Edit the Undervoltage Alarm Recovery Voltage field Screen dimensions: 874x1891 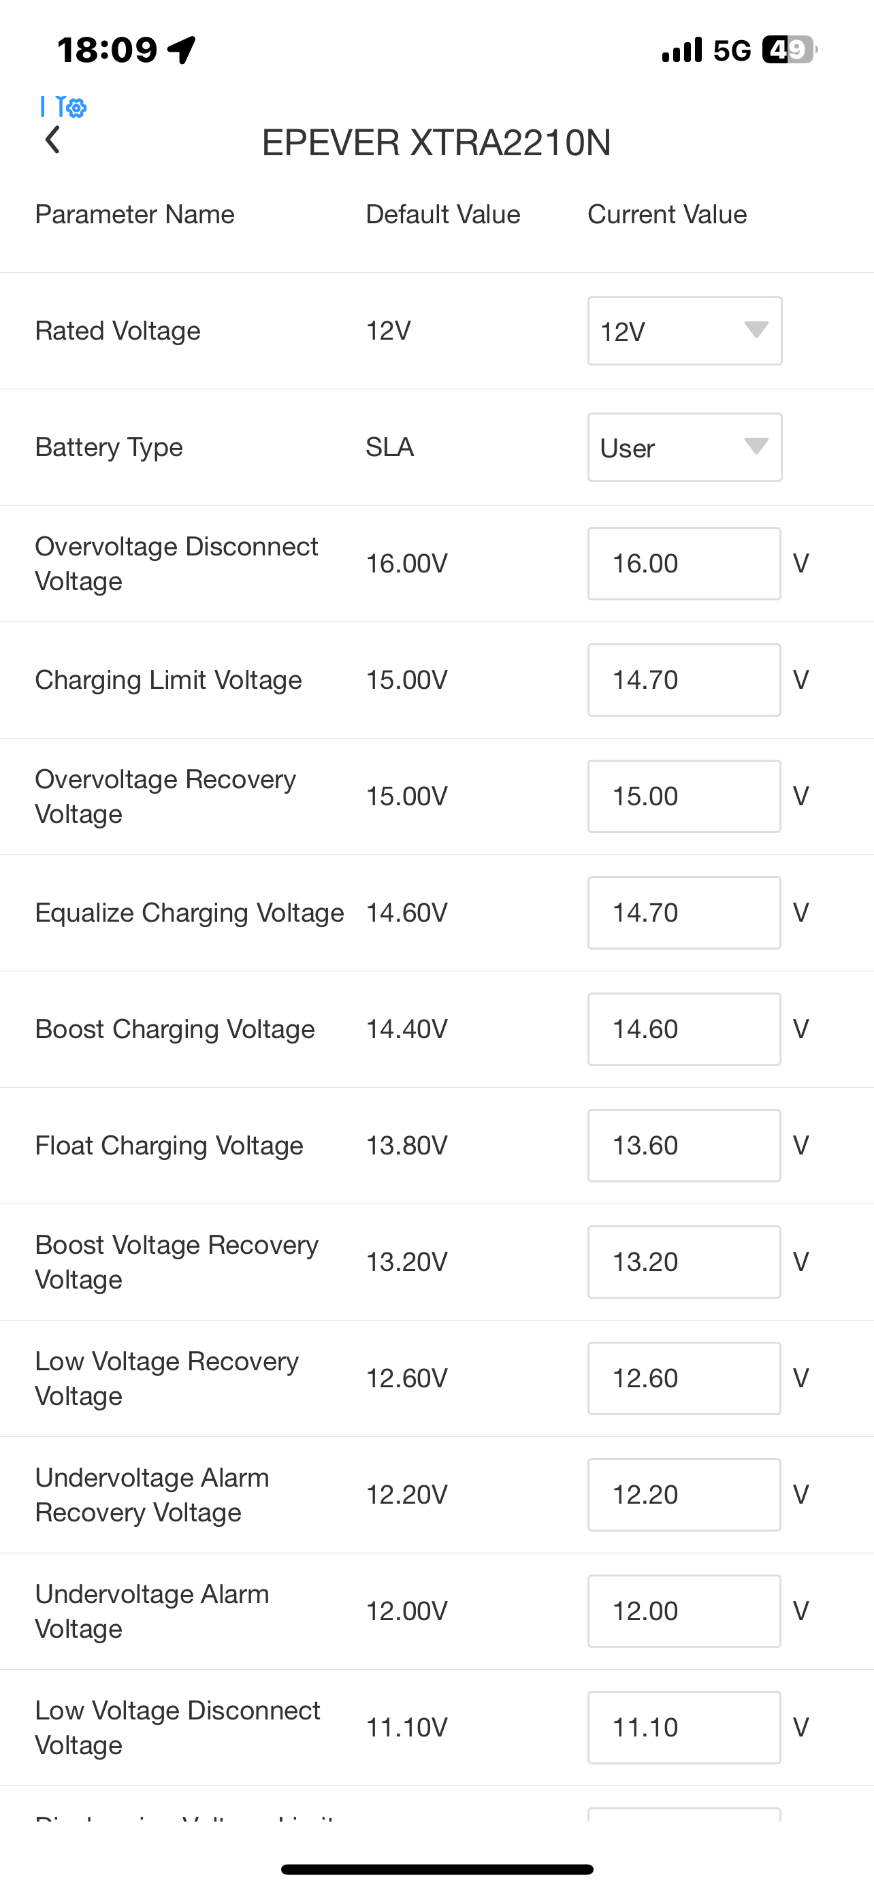(683, 1496)
